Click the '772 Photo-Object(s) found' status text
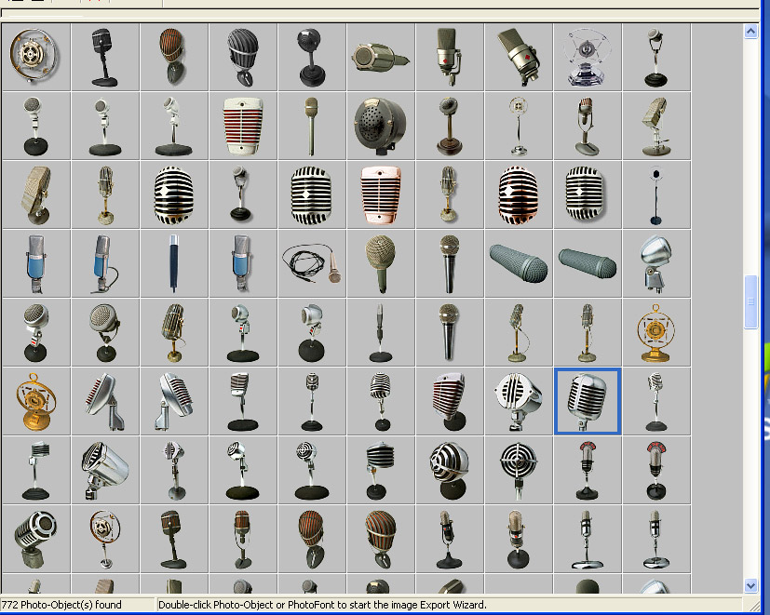 click(61, 605)
